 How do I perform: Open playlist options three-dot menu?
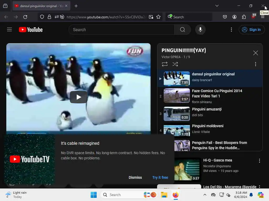point(255,64)
